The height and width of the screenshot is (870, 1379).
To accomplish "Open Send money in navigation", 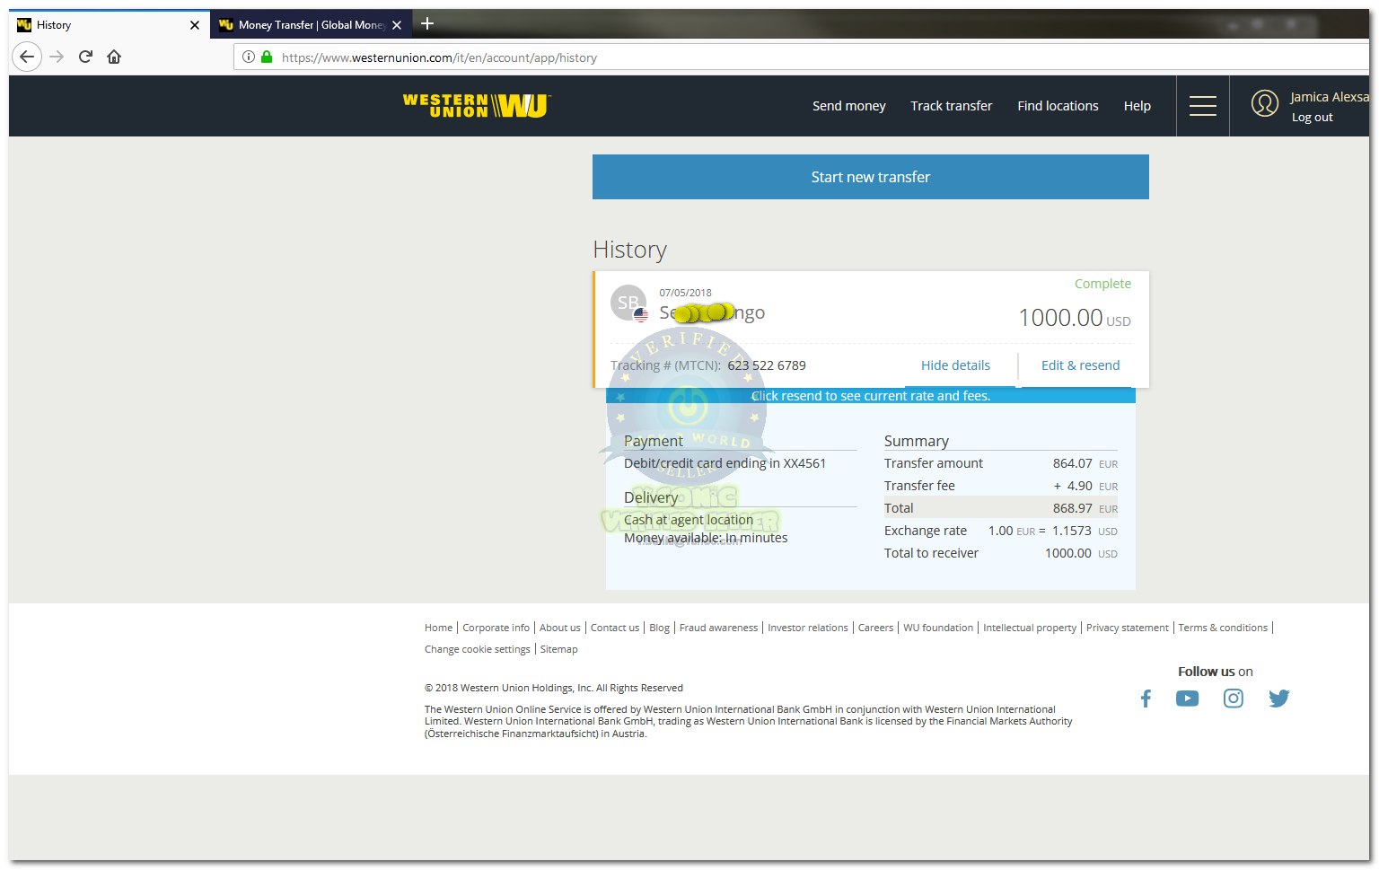I will (849, 106).
